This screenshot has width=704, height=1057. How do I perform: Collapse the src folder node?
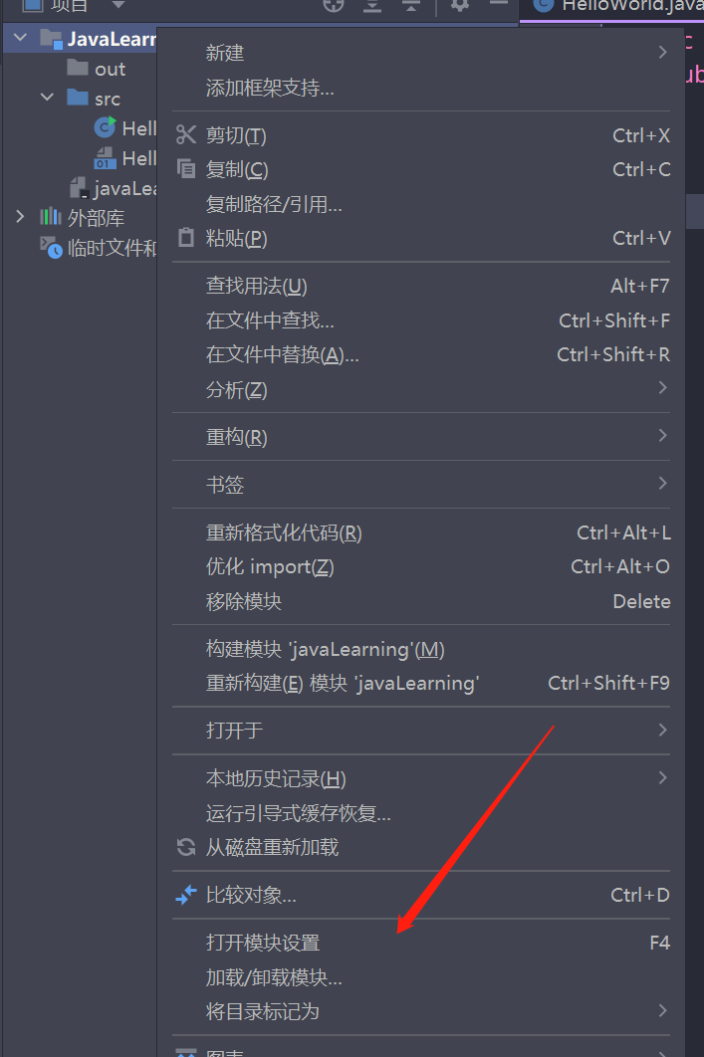pyautogui.click(x=47, y=98)
